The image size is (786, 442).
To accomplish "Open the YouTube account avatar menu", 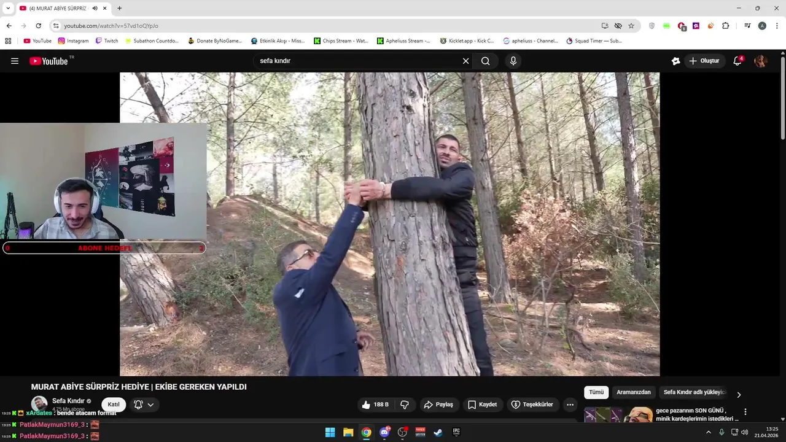I will click(x=761, y=61).
